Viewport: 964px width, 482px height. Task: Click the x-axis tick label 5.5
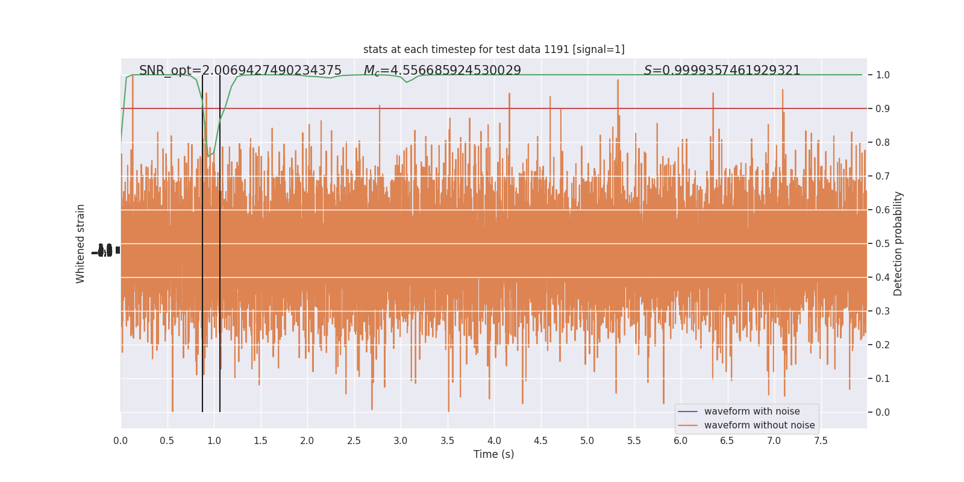[634, 441]
